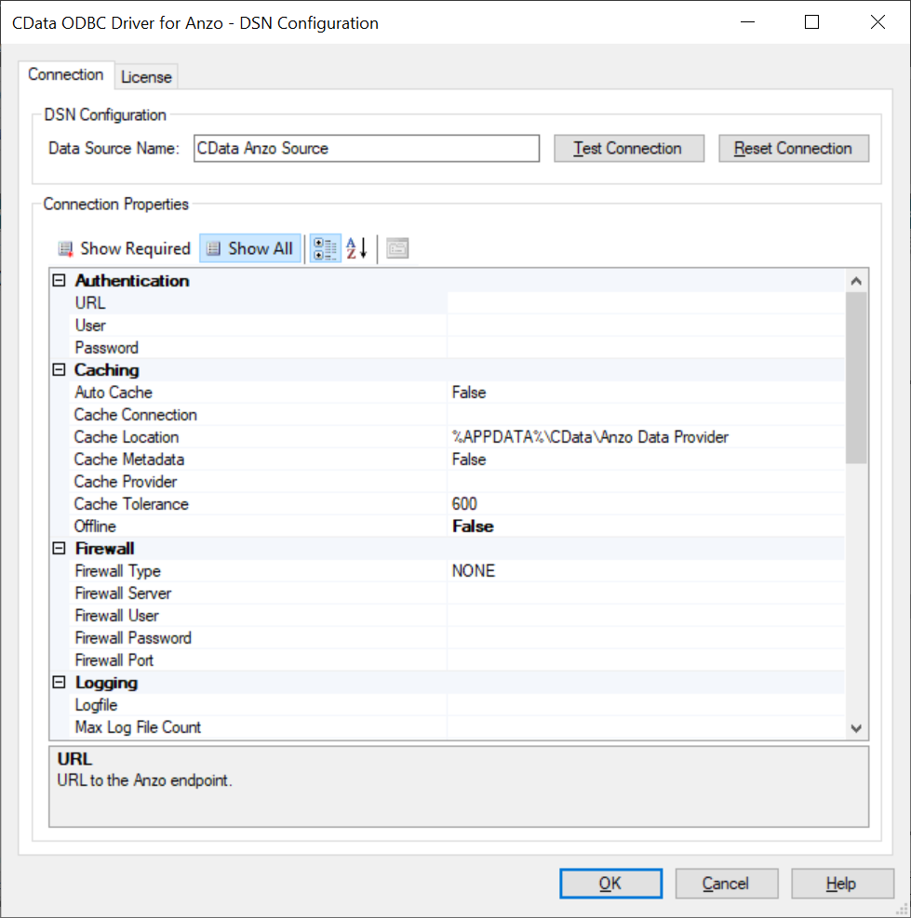
Task: Click the scrollbar down arrow
Action: pyautogui.click(x=855, y=727)
